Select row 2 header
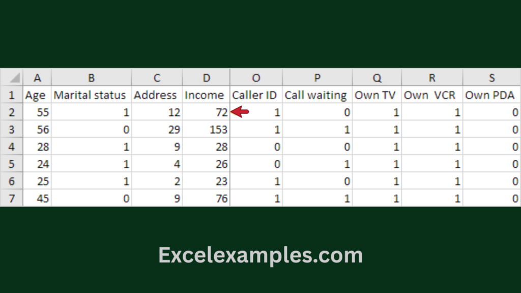Image resolution: width=521 pixels, height=293 pixels. click(12, 112)
